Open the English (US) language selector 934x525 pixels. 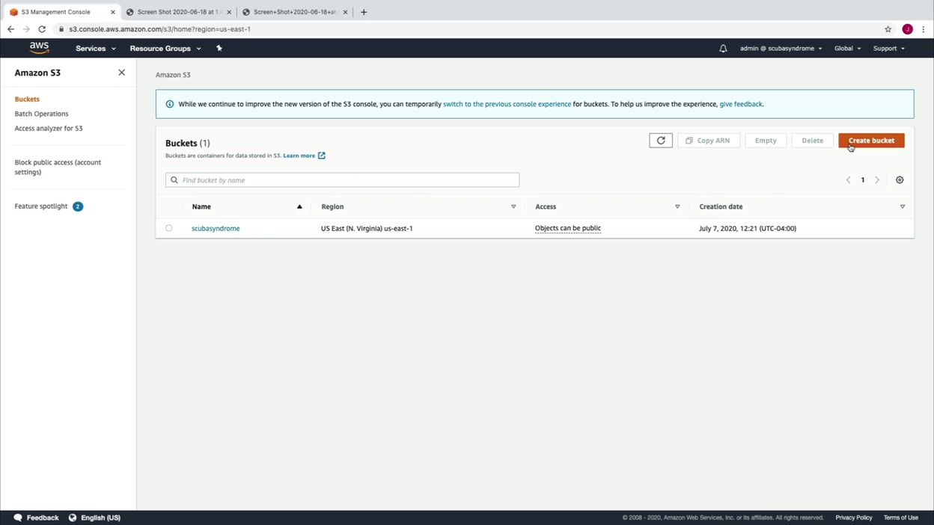pyautogui.click(x=100, y=518)
